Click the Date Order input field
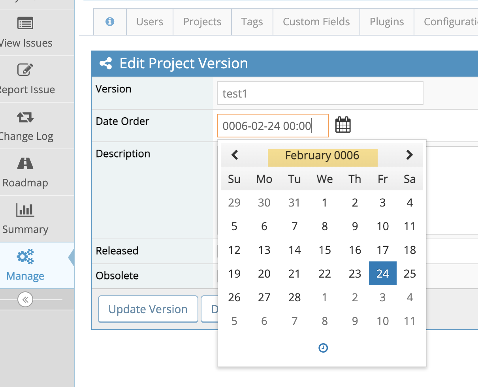 coord(273,126)
